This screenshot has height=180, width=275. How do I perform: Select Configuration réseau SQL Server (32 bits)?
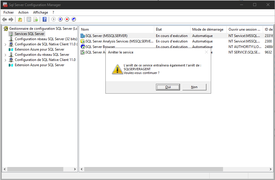coord(46,39)
